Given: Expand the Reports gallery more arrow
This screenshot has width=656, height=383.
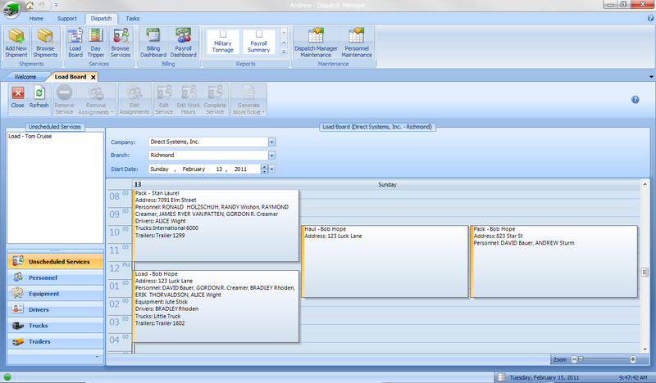Looking at the screenshot, I should click(x=284, y=52).
